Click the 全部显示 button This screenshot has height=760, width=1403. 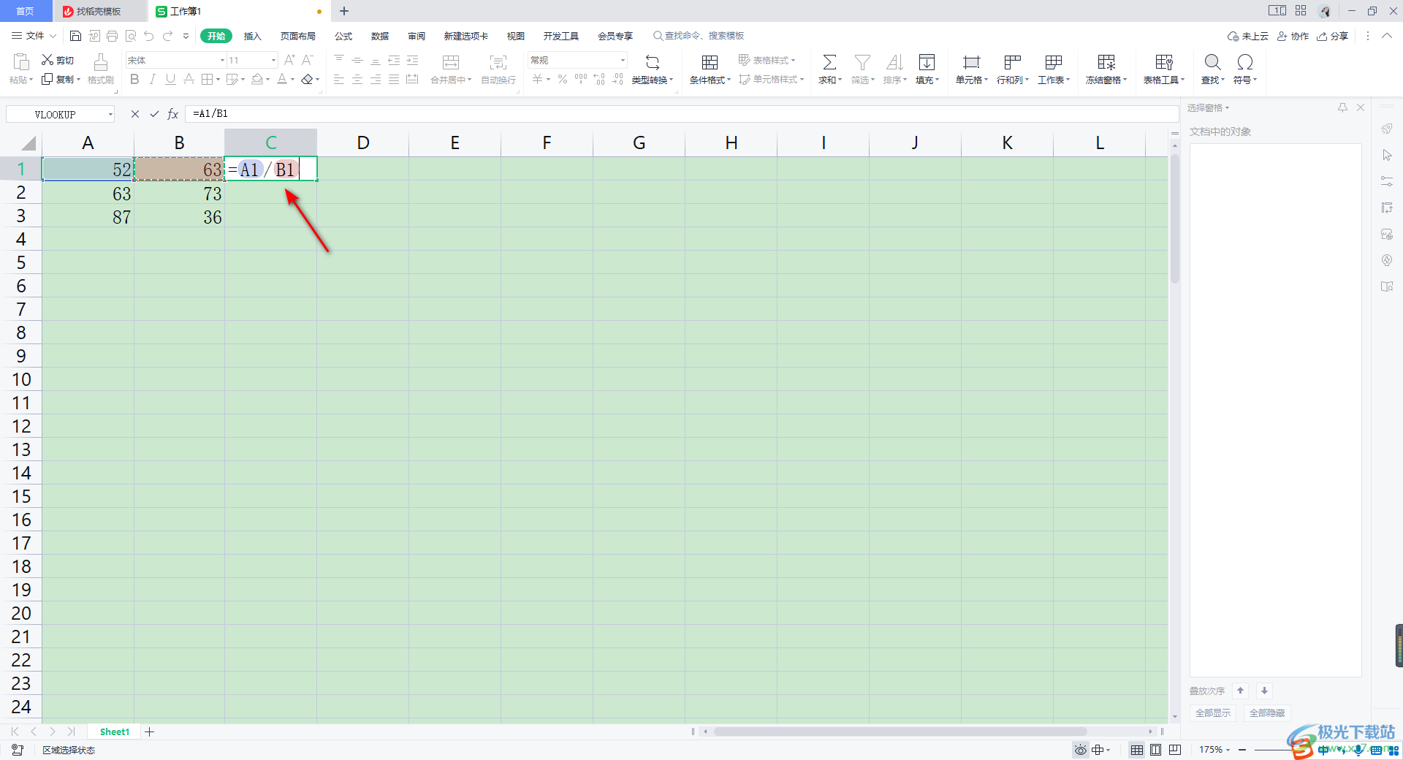coord(1213,712)
